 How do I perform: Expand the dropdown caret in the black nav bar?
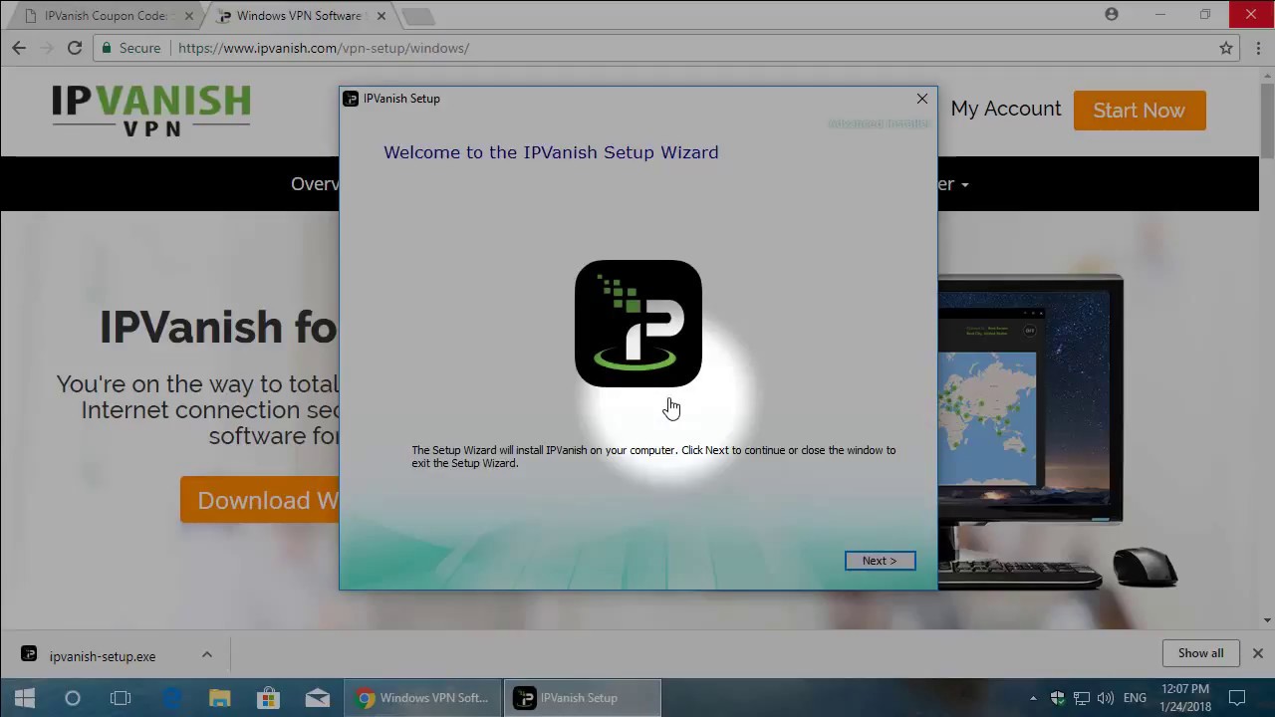pyautogui.click(x=964, y=184)
